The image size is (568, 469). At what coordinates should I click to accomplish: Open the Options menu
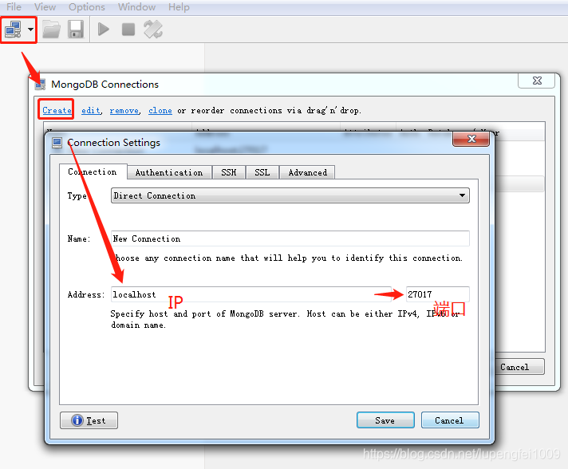pyautogui.click(x=87, y=7)
